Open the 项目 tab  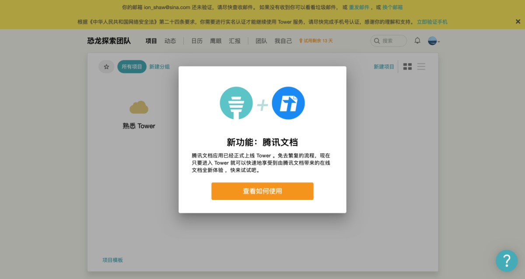[151, 41]
